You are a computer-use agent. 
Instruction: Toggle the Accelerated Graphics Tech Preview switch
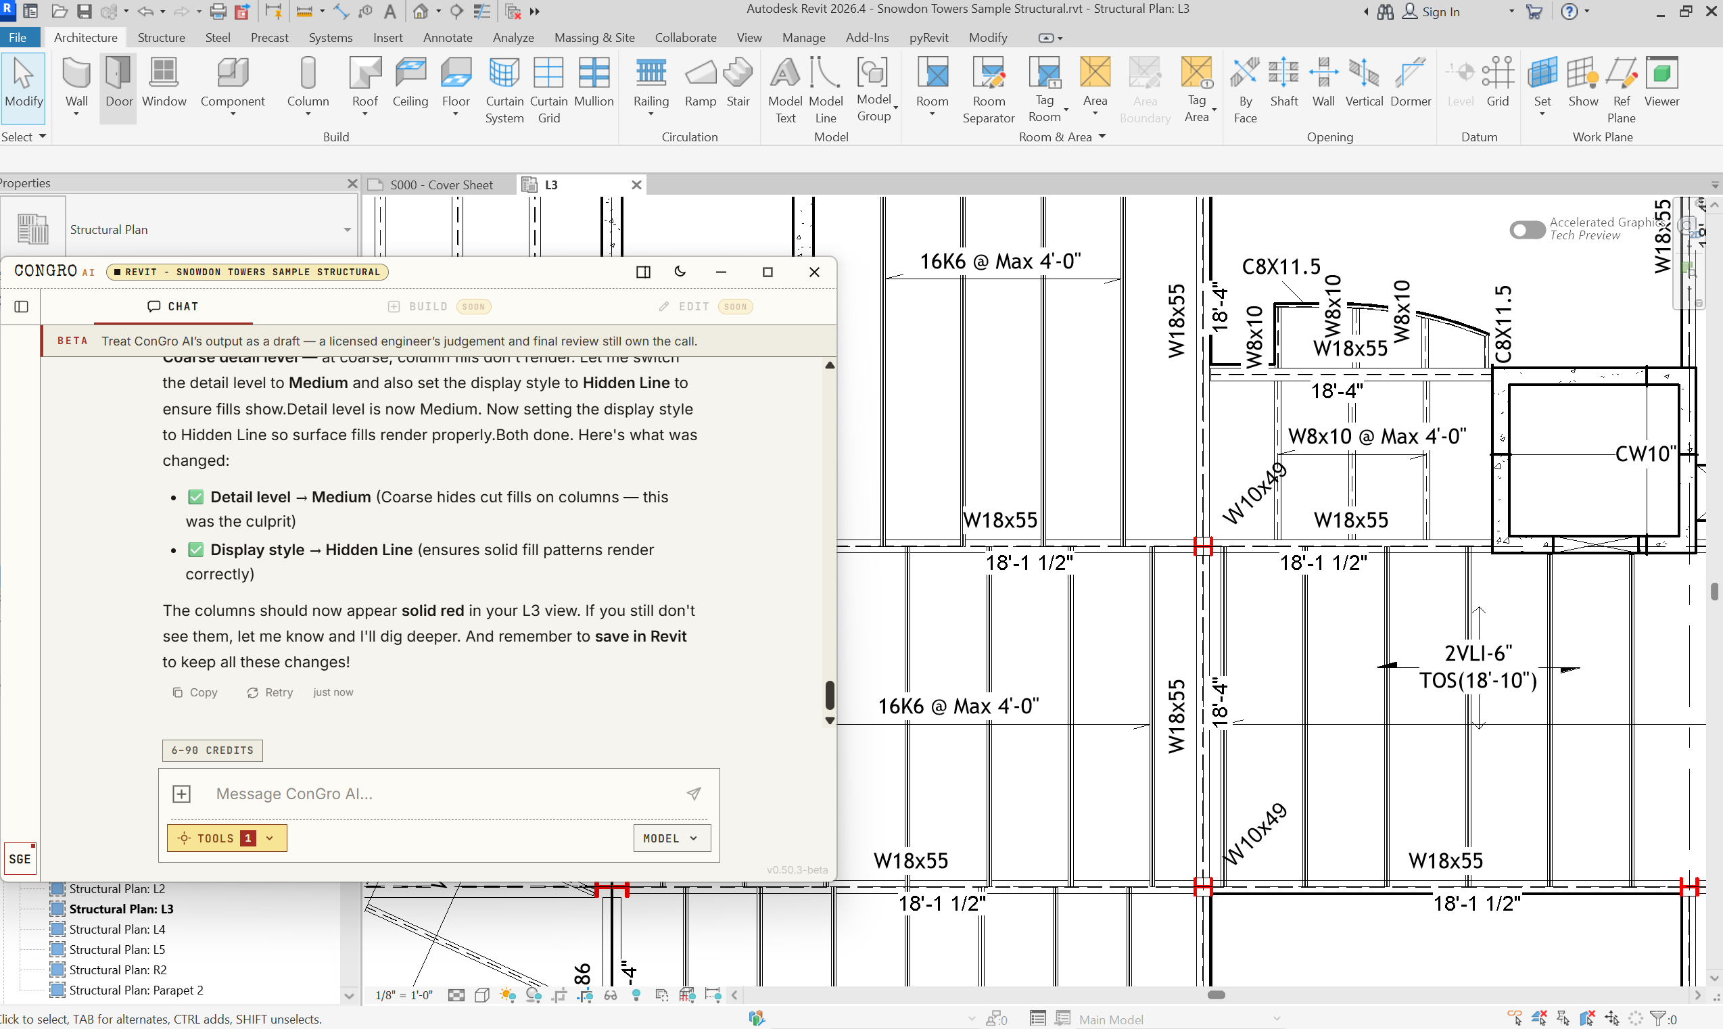coord(1526,229)
